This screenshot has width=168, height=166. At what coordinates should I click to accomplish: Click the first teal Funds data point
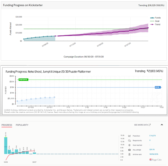(24, 39)
